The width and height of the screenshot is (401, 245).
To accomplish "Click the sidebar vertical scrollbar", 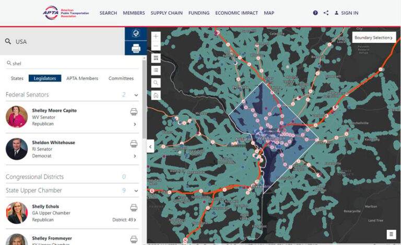I will (145, 100).
